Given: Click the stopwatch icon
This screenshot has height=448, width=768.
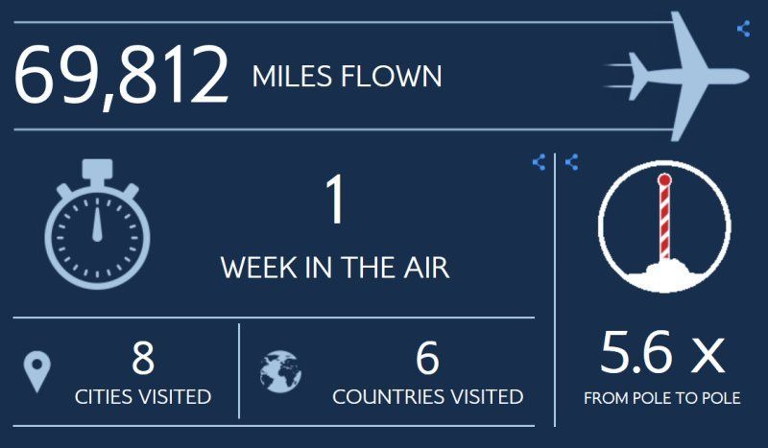Looking at the screenshot, I should point(98,224).
